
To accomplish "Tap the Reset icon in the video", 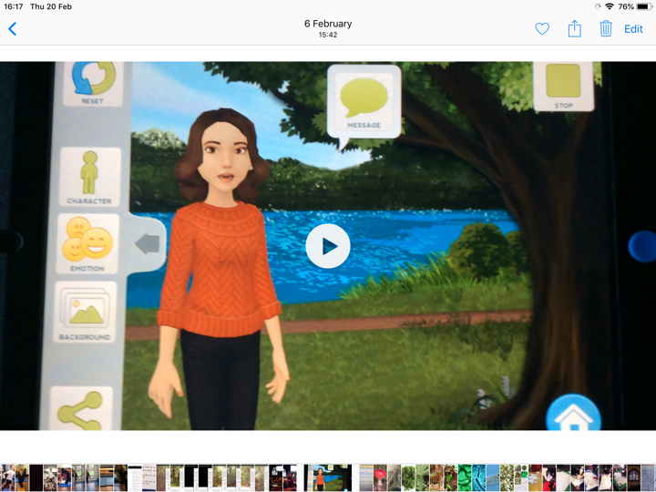I will coord(92,82).
